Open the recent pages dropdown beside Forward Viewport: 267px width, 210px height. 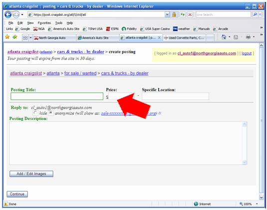22,14
